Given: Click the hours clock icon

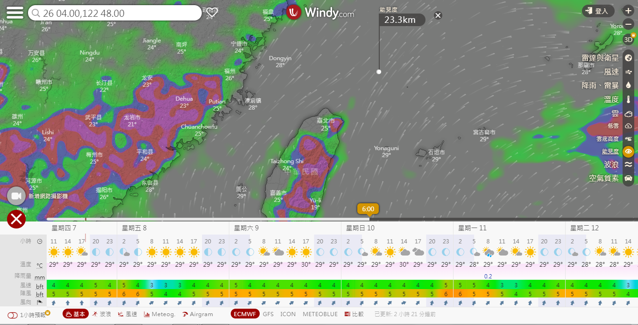Looking at the screenshot, I should pos(40,242).
